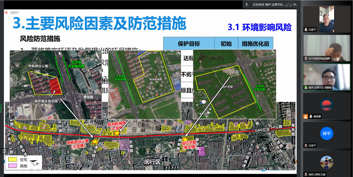Select 沈春平 video thumbnail
This screenshot has width=353, height=177.
[x=327, y=17]
